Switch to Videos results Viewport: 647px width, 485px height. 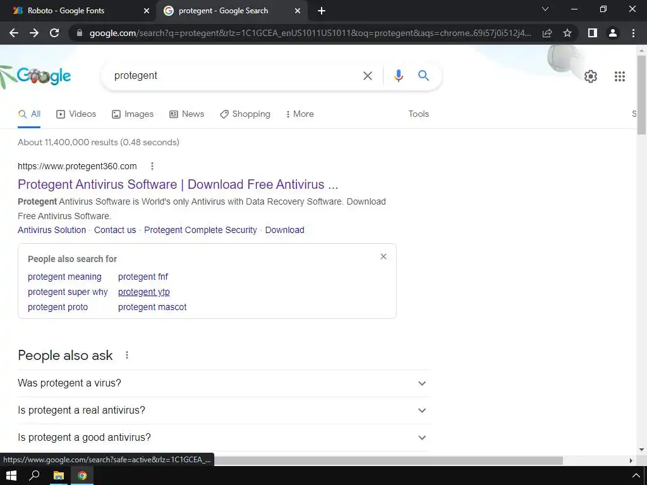pos(76,114)
